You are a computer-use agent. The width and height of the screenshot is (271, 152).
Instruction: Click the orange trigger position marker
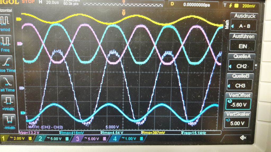click(124, 13)
